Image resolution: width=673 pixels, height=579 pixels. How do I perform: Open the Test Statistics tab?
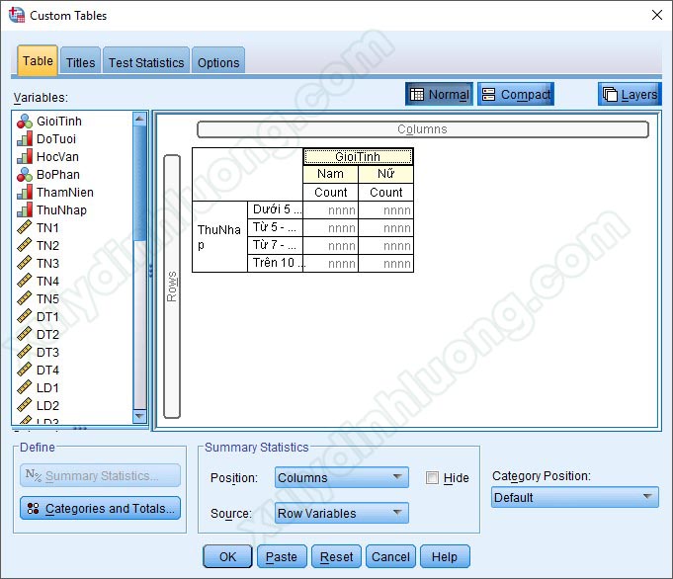click(x=146, y=62)
